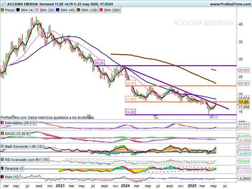The height and width of the screenshot is (189, 252).
Task: Click the MACD (12 26 9) indicator icon
Action: 2,133
